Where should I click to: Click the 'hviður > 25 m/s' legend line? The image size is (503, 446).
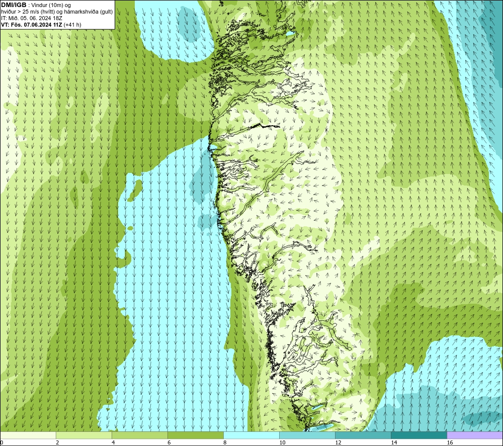[57, 12]
